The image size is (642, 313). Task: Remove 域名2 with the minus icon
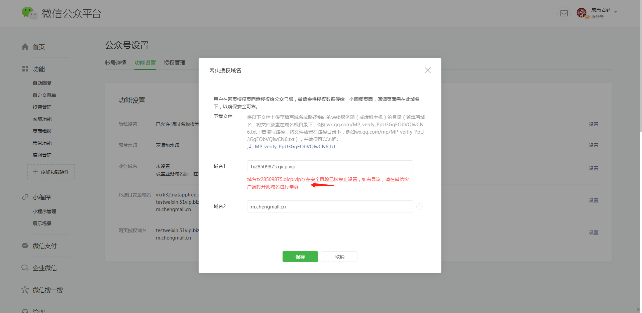click(420, 207)
